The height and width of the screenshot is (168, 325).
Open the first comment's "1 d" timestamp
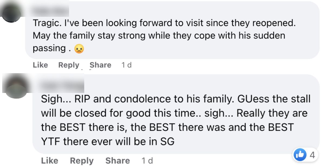(x=126, y=65)
